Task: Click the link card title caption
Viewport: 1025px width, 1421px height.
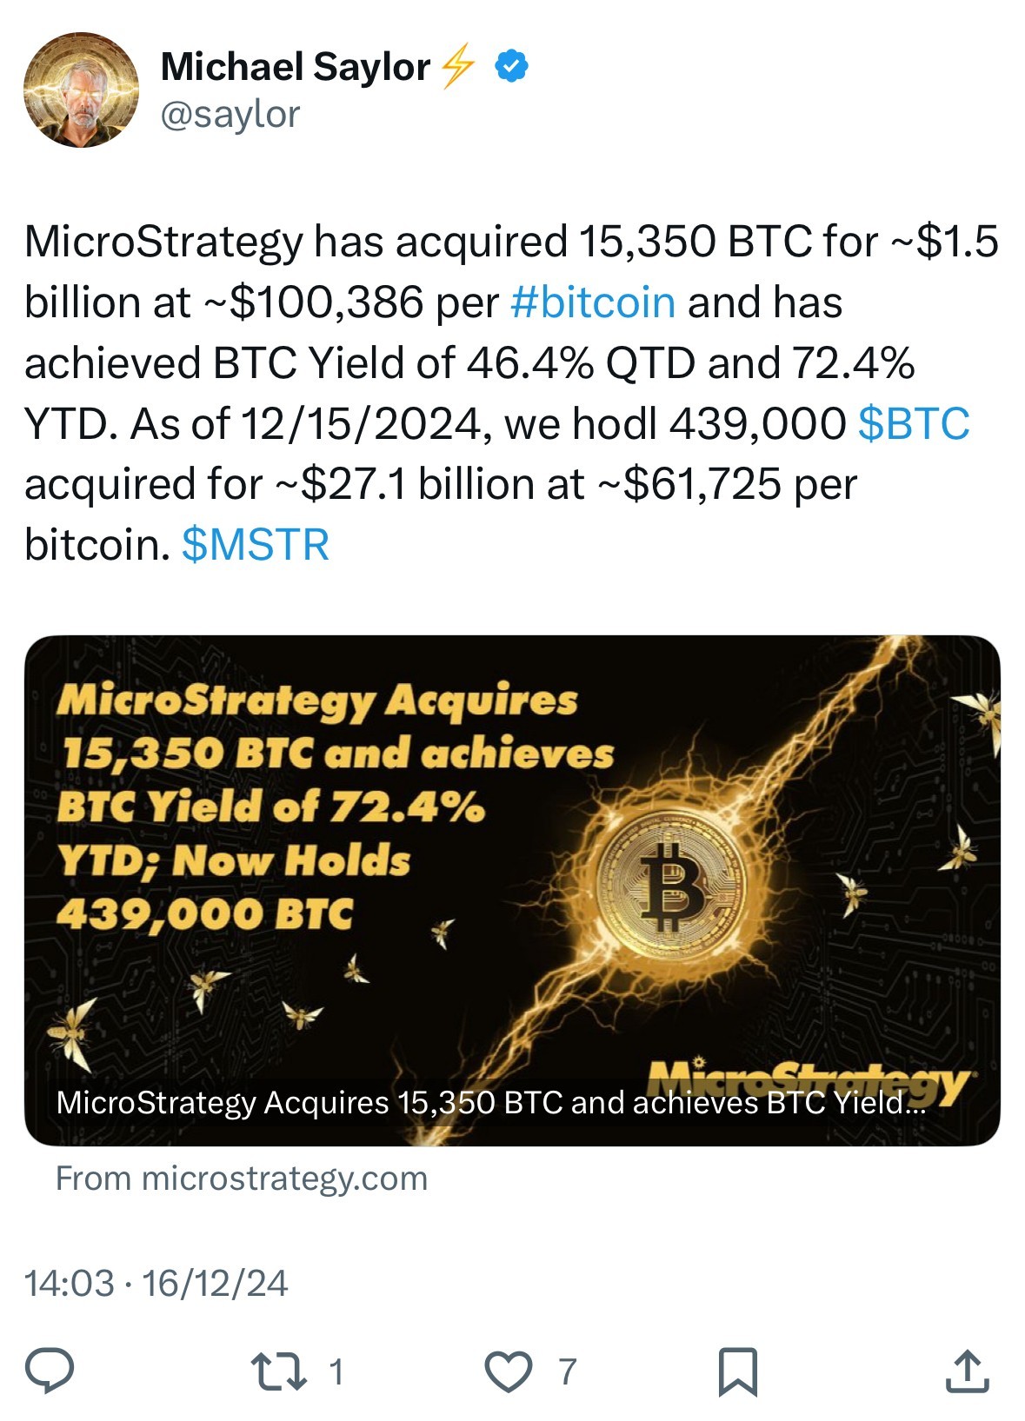Action: point(490,1102)
